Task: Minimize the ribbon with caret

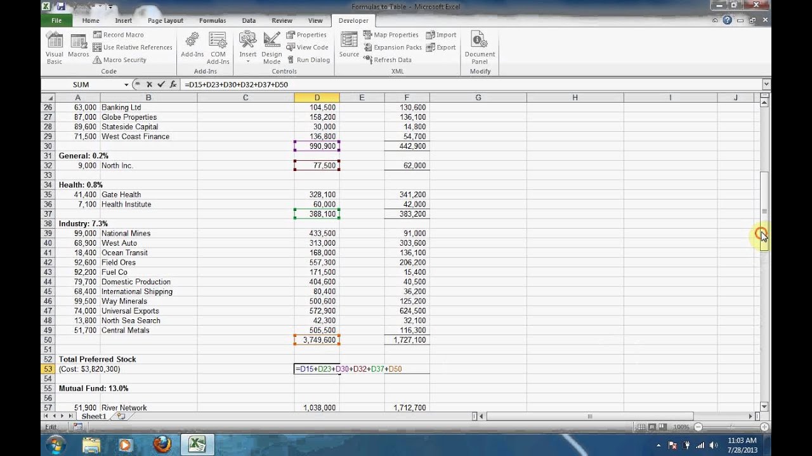Action: click(716, 20)
